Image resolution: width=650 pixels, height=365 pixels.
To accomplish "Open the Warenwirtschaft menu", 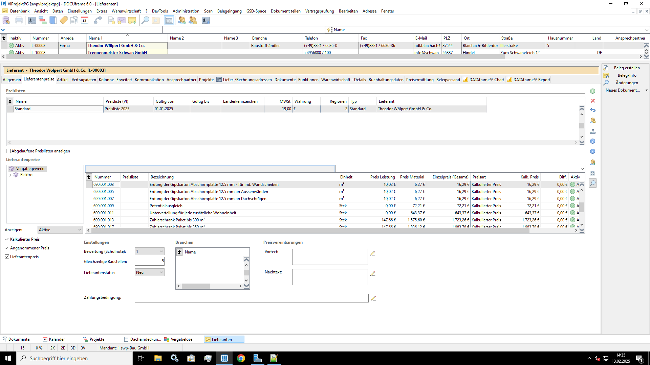I will (x=126, y=11).
